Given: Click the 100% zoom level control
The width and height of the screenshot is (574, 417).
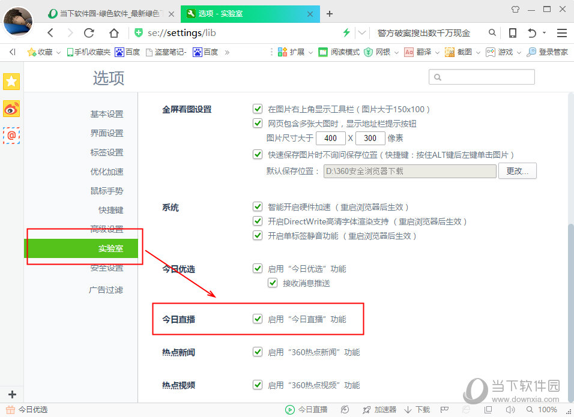Looking at the screenshot, I should point(549,409).
